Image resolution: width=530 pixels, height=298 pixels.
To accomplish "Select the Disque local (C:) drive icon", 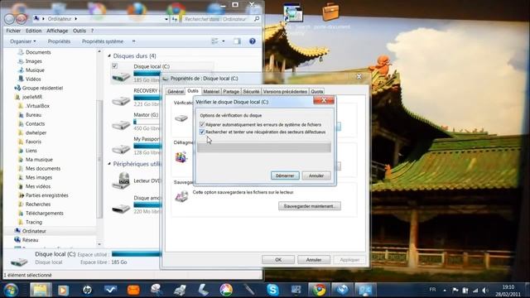I will [121, 76].
